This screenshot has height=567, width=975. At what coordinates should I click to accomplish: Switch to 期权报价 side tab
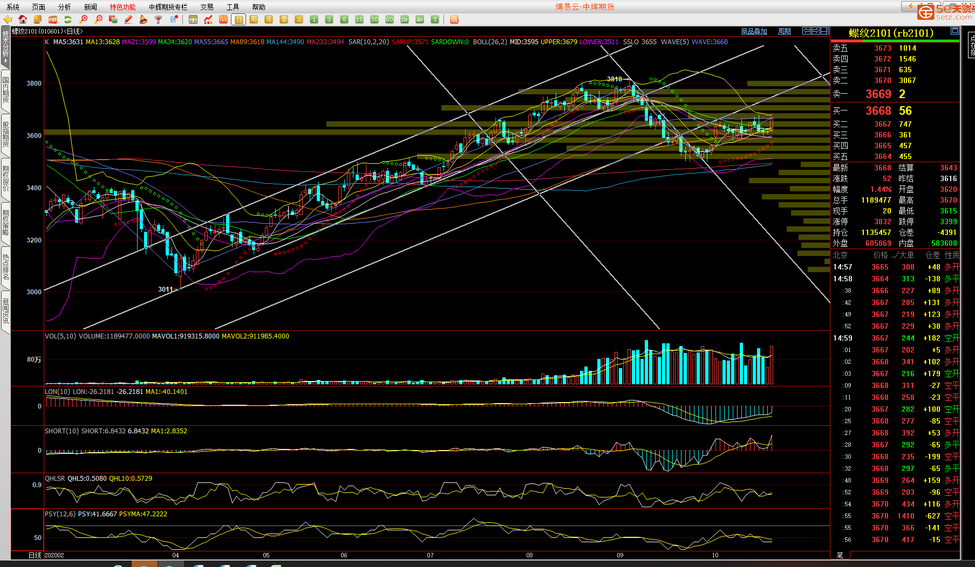(5, 179)
